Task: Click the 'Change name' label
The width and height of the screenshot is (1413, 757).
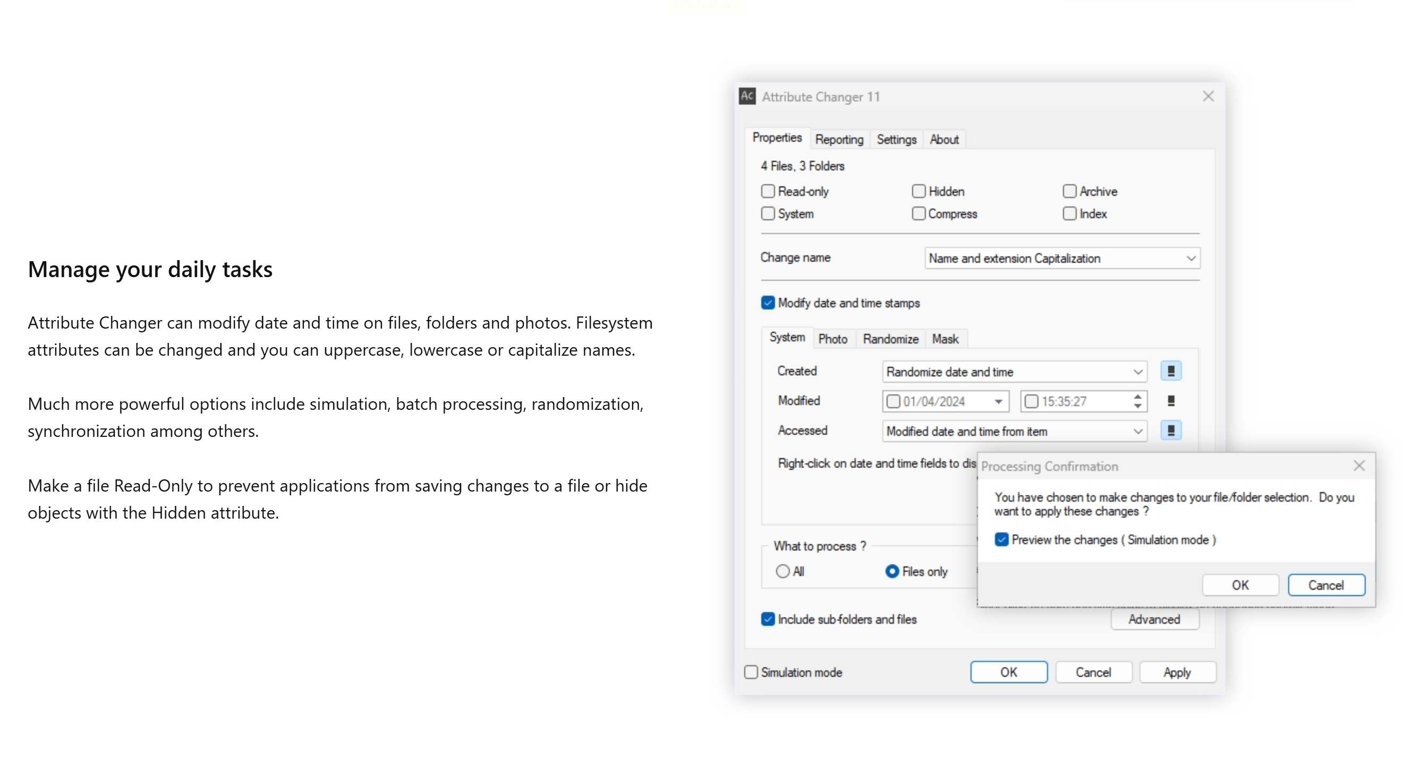Action: click(x=795, y=257)
